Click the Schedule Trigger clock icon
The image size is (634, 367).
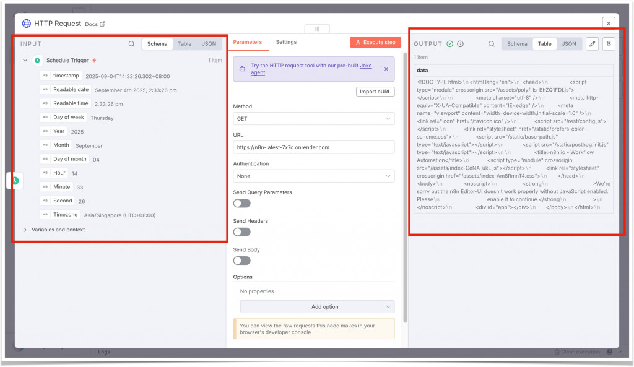[37, 60]
